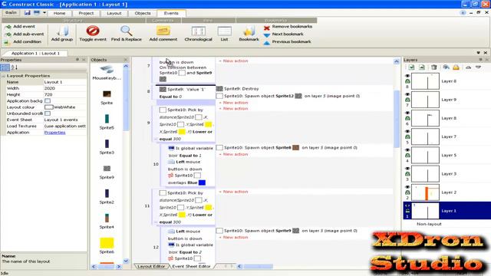Click the save icon in title toolbar
Viewport: 491px width, 276px height.
tap(28, 13)
